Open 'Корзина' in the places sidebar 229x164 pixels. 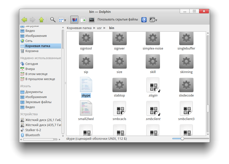[32, 51]
